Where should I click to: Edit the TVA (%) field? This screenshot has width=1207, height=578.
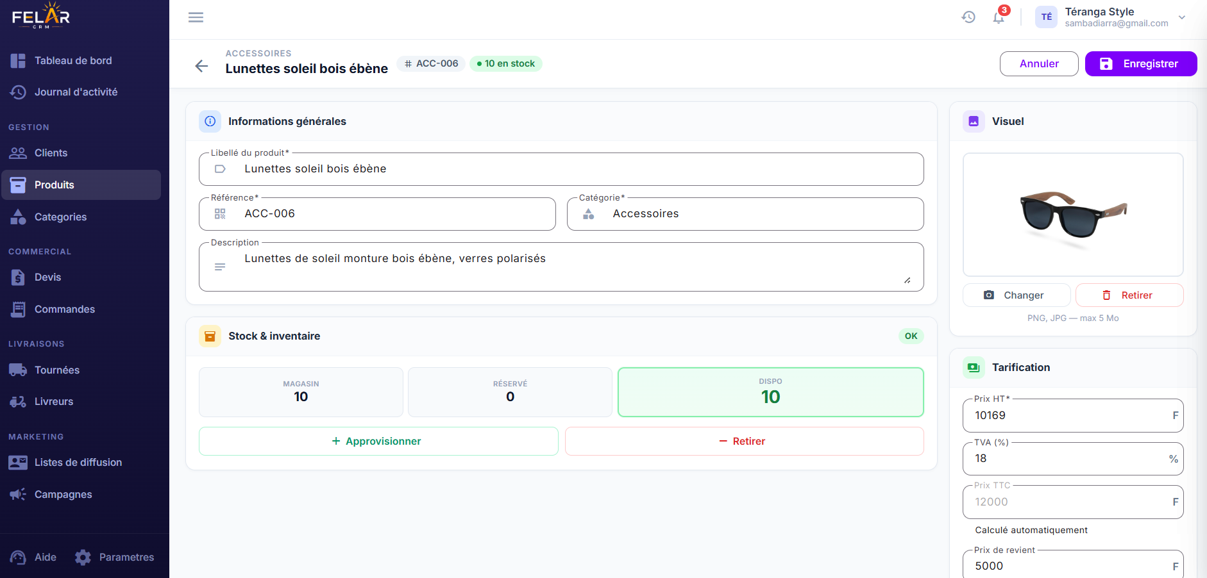[1073, 459]
